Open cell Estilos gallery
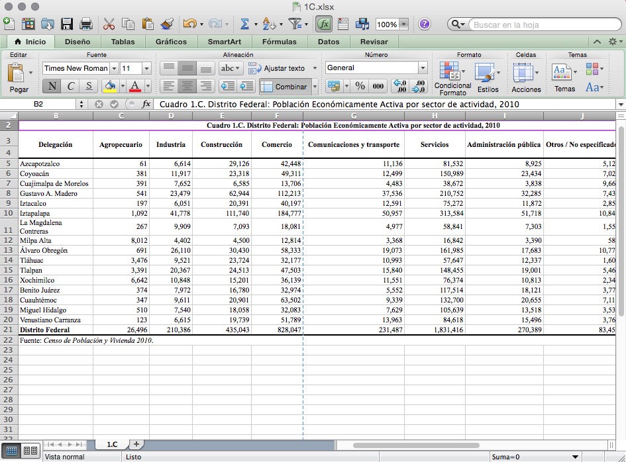The width and height of the screenshot is (626, 462). tap(488, 78)
